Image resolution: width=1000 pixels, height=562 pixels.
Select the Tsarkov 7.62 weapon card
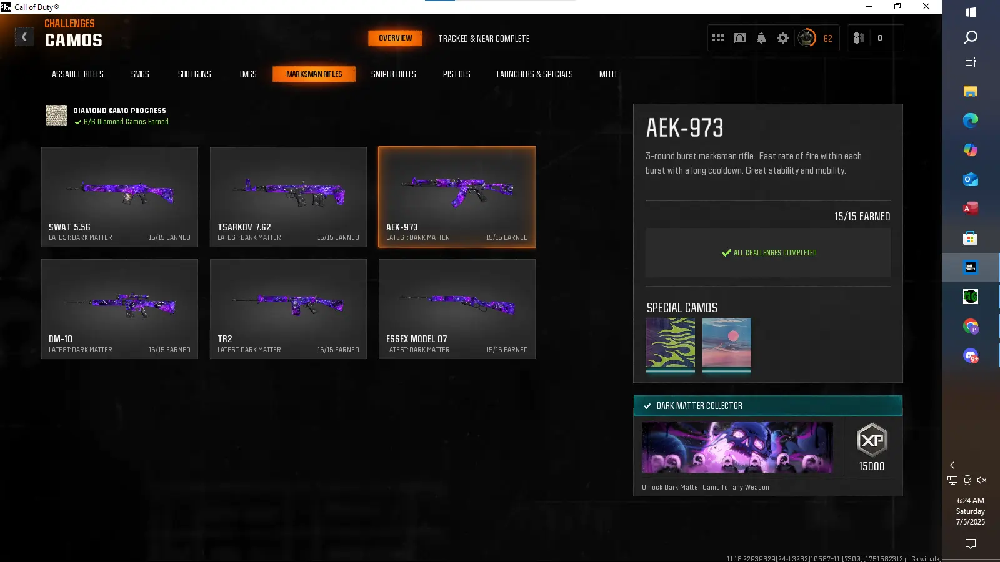click(x=288, y=197)
